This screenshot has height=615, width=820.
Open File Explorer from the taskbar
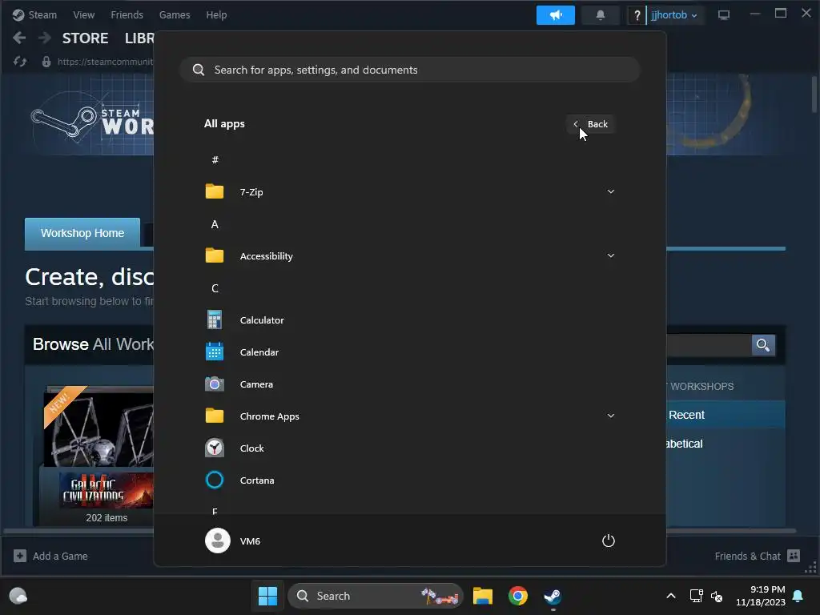pyautogui.click(x=483, y=596)
